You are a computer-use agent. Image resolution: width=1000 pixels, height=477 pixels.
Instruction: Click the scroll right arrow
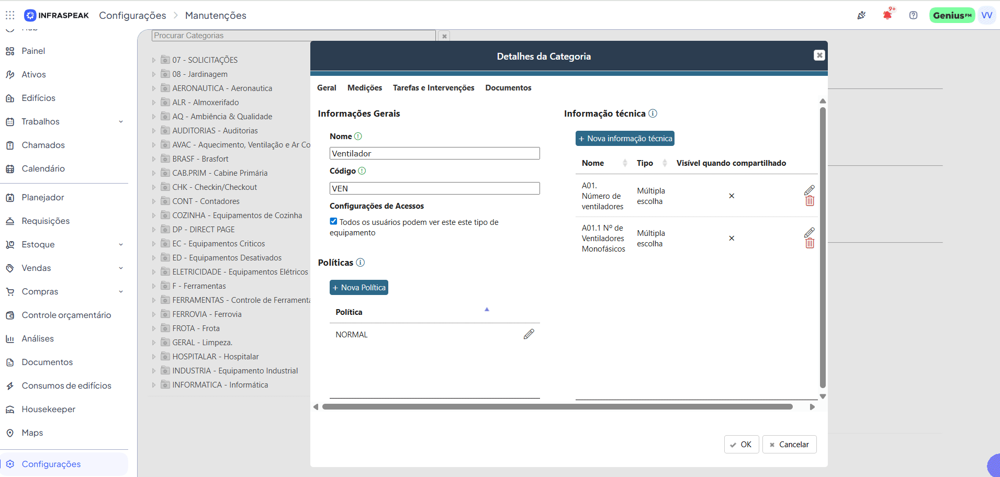coord(812,406)
